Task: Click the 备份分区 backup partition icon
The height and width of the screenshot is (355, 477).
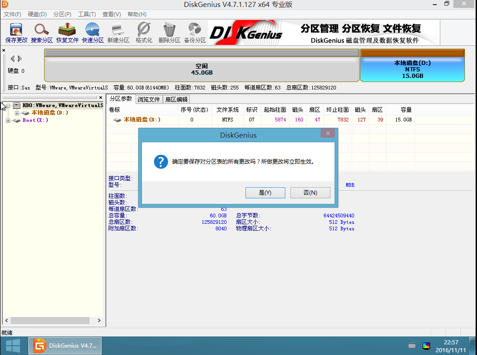Action: pyautogui.click(x=195, y=33)
